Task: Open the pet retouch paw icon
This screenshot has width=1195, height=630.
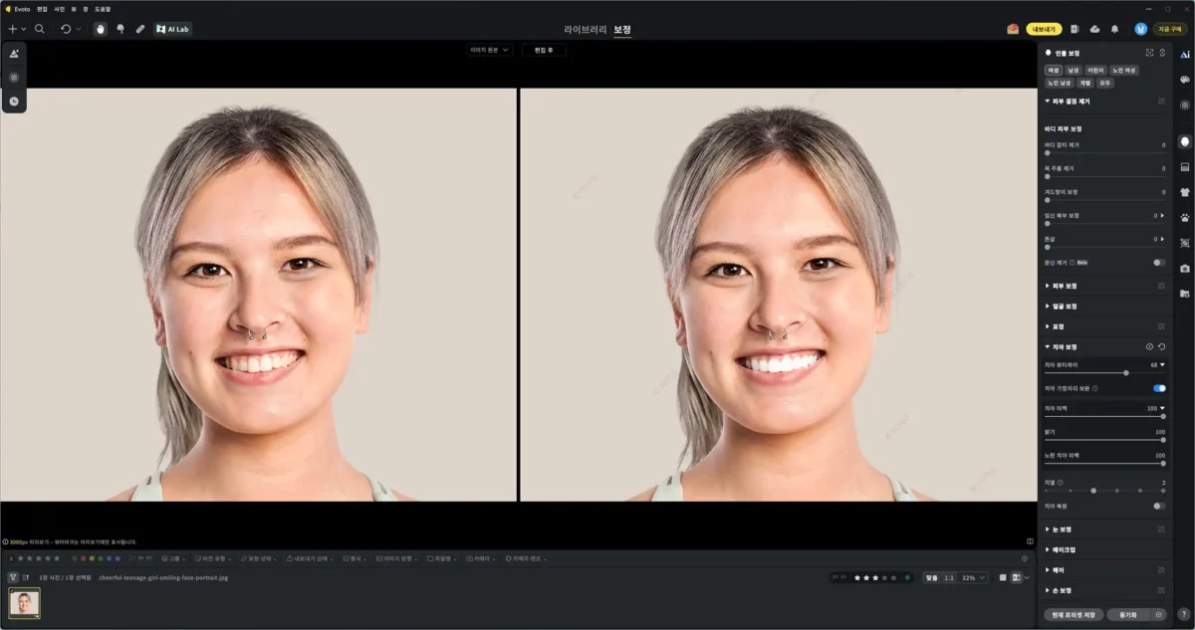Action: (x=1185, y=217)
